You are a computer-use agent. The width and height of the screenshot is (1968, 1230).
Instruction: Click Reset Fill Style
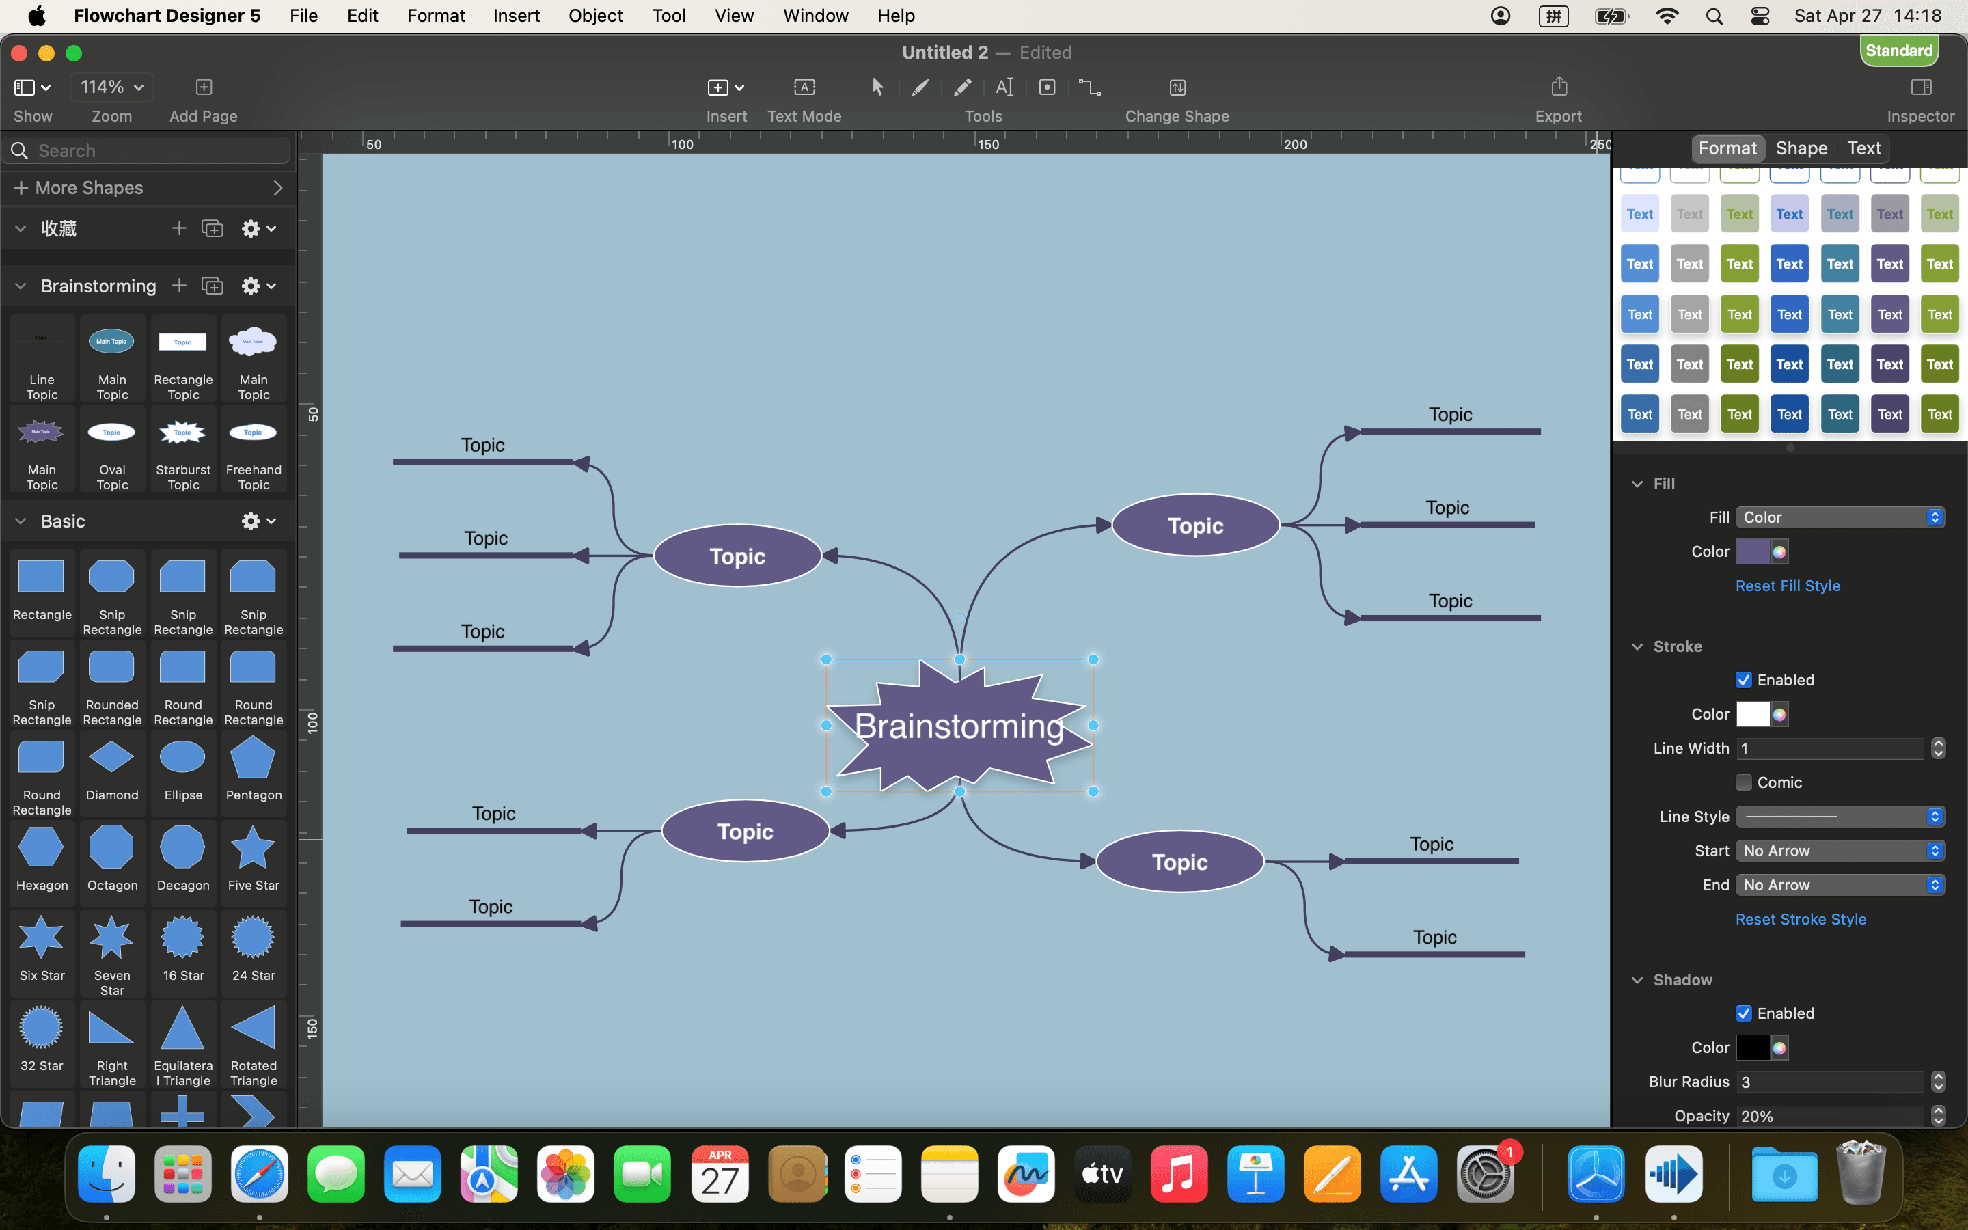click(x=1788, y=585)
